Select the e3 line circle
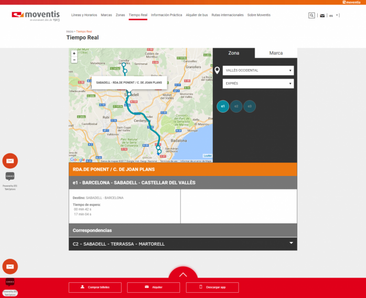The image size is (366, 298). coord(250,106)
